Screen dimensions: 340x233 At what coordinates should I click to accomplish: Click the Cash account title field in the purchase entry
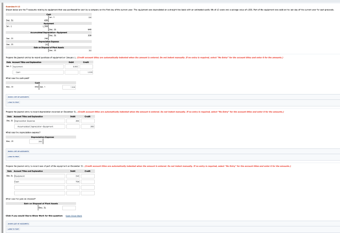(x=38, y=72)
